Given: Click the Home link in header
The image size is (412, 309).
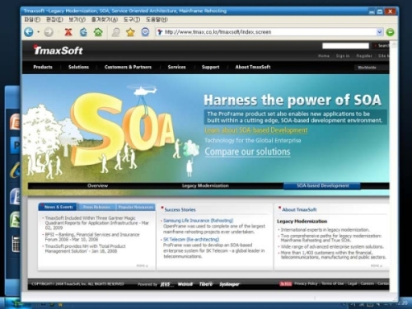Looking at the screenshot, I should pos(324,56).
